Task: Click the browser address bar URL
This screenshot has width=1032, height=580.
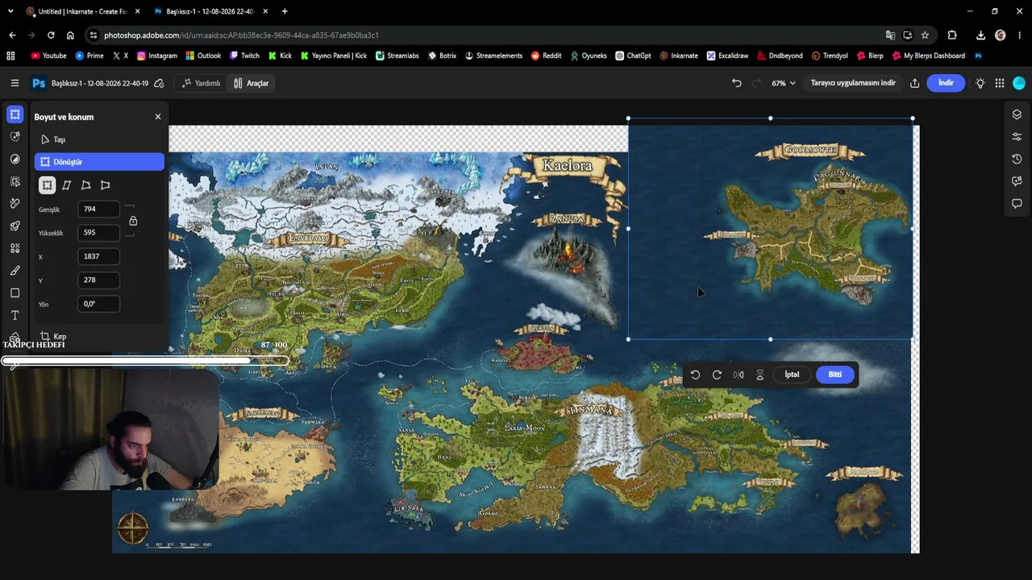Action: (241, 35)
